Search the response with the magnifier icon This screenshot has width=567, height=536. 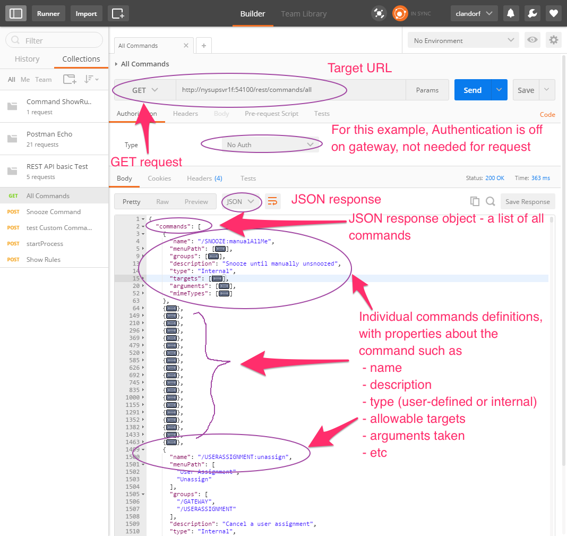tap(489, 201)
